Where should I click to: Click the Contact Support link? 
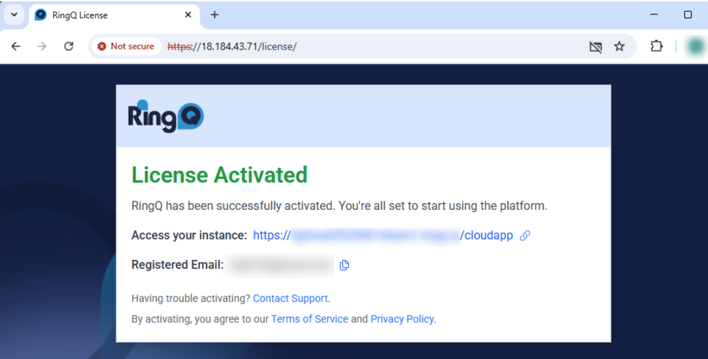click(291, 298)
